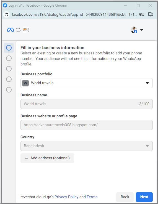Viewport: 158px width, 204px height.
Task: Click the sync arrows icon beside Meta logo
Action: coord(18,30)
